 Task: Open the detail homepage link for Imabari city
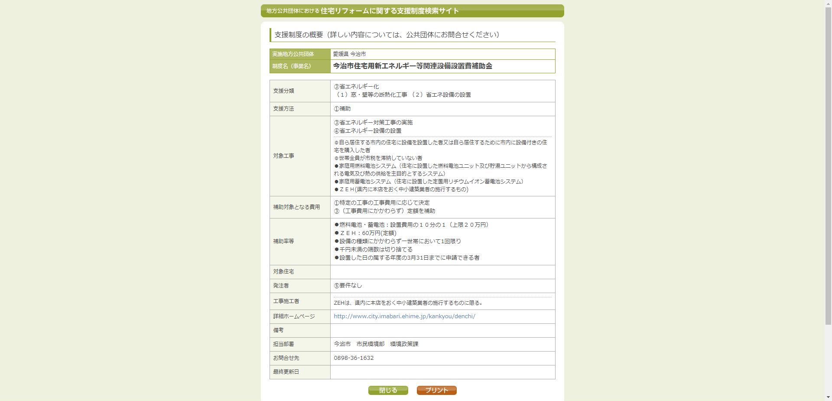(x=404, y=316)
